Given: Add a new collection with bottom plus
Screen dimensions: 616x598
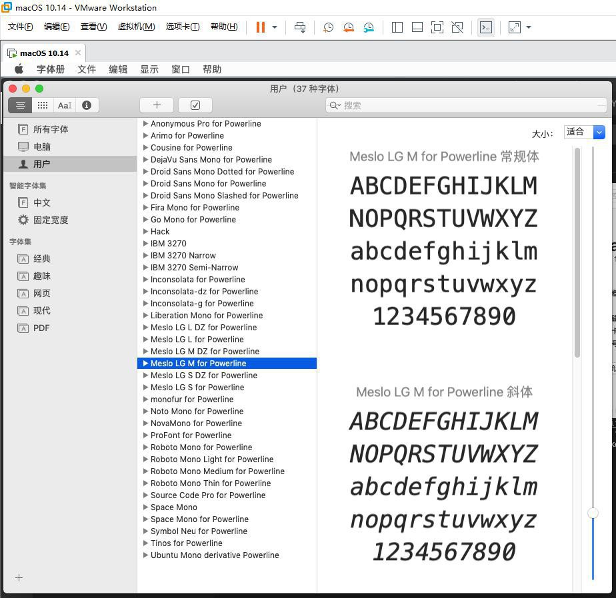Looking at the screenshot, I should (x=19, y=577).
